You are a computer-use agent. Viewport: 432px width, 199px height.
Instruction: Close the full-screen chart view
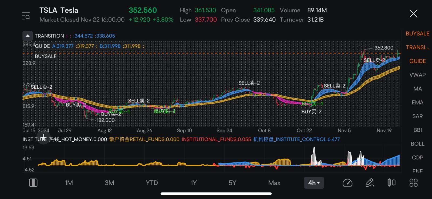point(413,13)
